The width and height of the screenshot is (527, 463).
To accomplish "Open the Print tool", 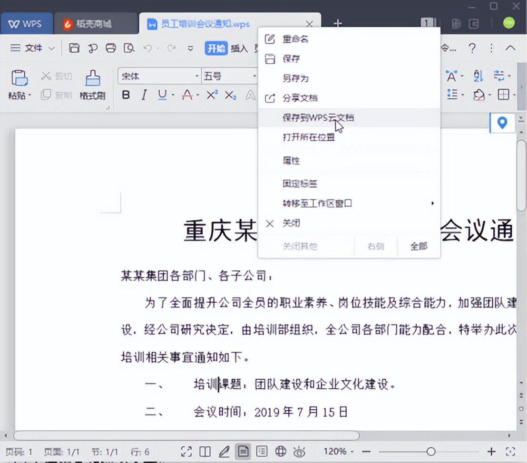I will [111, 48].
